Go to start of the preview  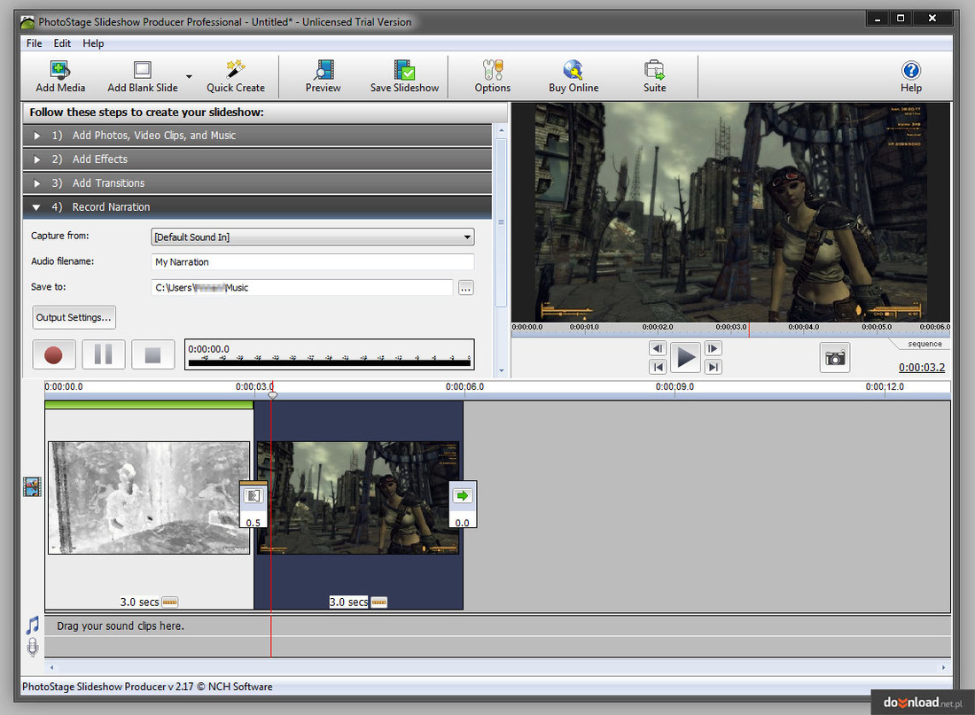(x=658, y=367)
